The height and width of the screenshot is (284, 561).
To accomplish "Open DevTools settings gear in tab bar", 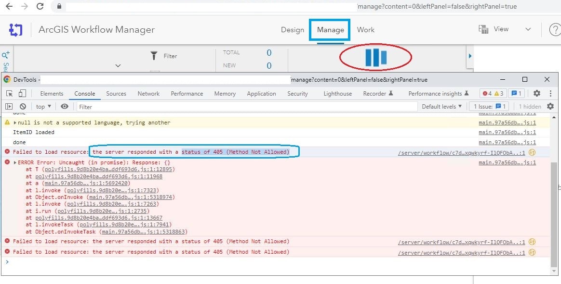I will [537, 93].
